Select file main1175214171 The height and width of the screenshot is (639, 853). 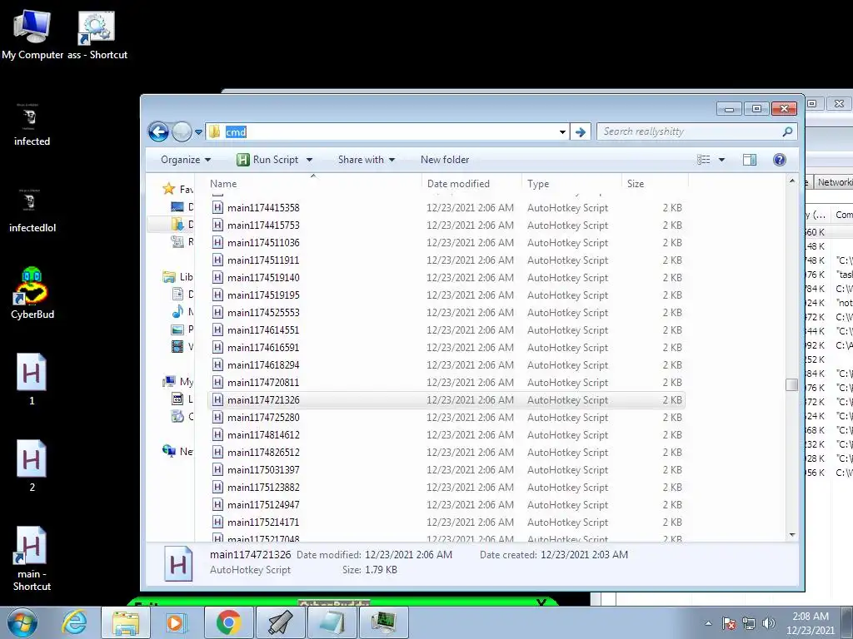[x=446, y=523]
